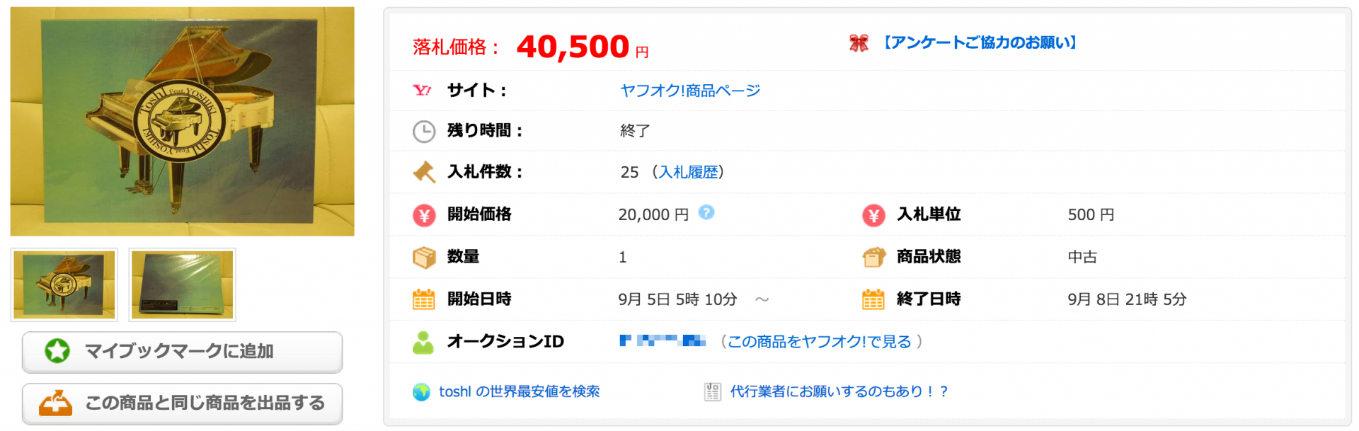Click the gavel icon beside 入札件数
The image size is (1359, 431).
tap(424, 172)
